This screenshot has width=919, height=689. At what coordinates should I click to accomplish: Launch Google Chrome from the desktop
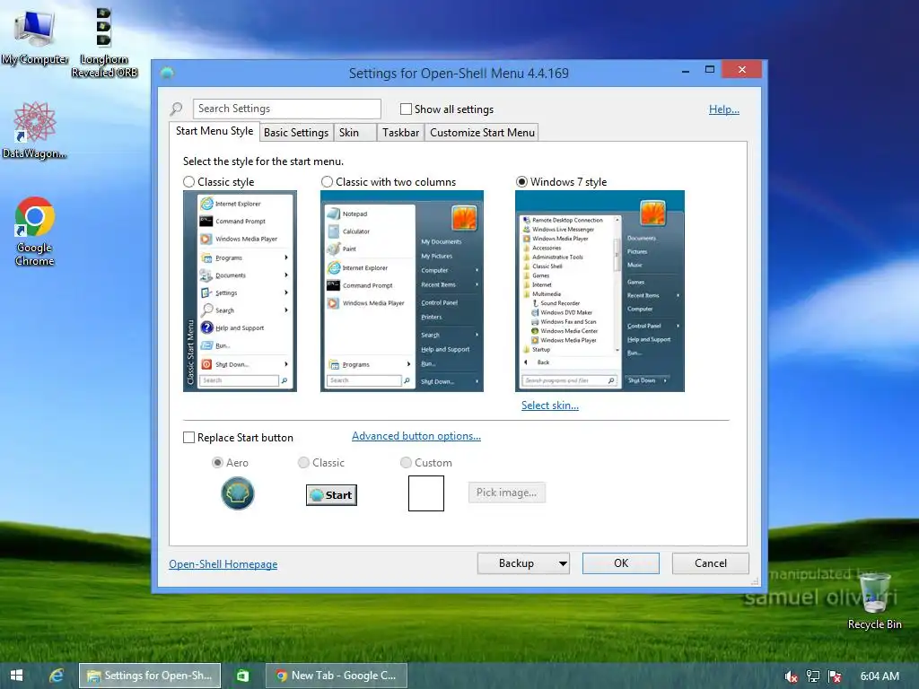(35, 231)
